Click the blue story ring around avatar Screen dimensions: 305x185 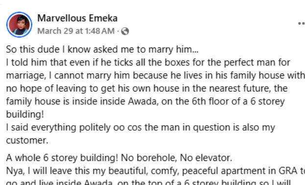tap(19, 24)
